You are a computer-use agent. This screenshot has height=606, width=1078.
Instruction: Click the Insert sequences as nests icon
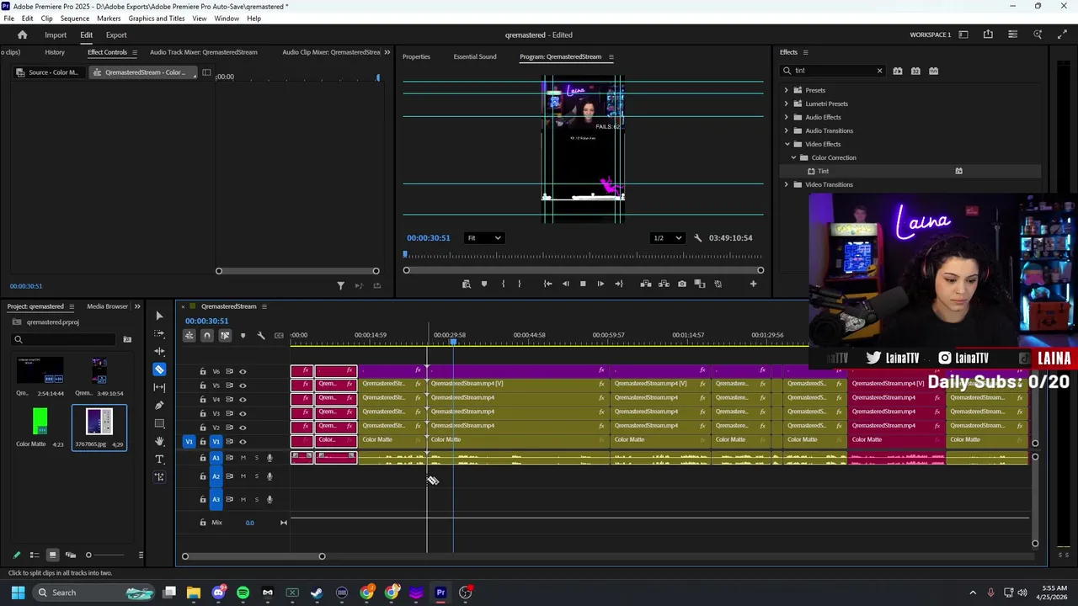[x=189, y=336]
